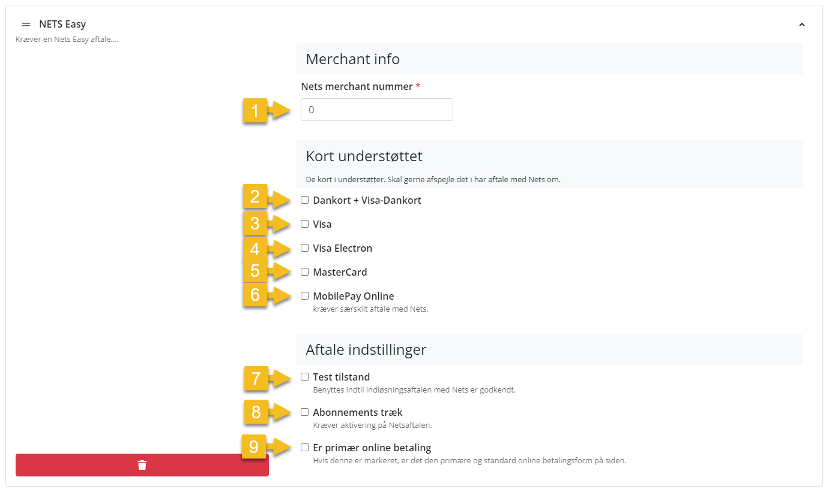Check the Visa Electron option
This screenshot has height=492, width=826.
[305, 248]
